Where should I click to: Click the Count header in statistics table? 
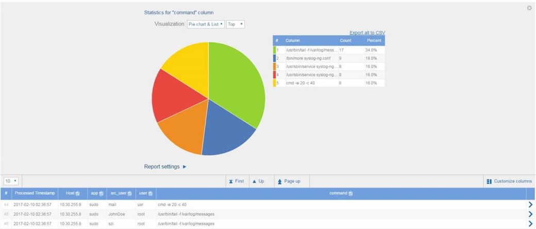pos(346,40)
